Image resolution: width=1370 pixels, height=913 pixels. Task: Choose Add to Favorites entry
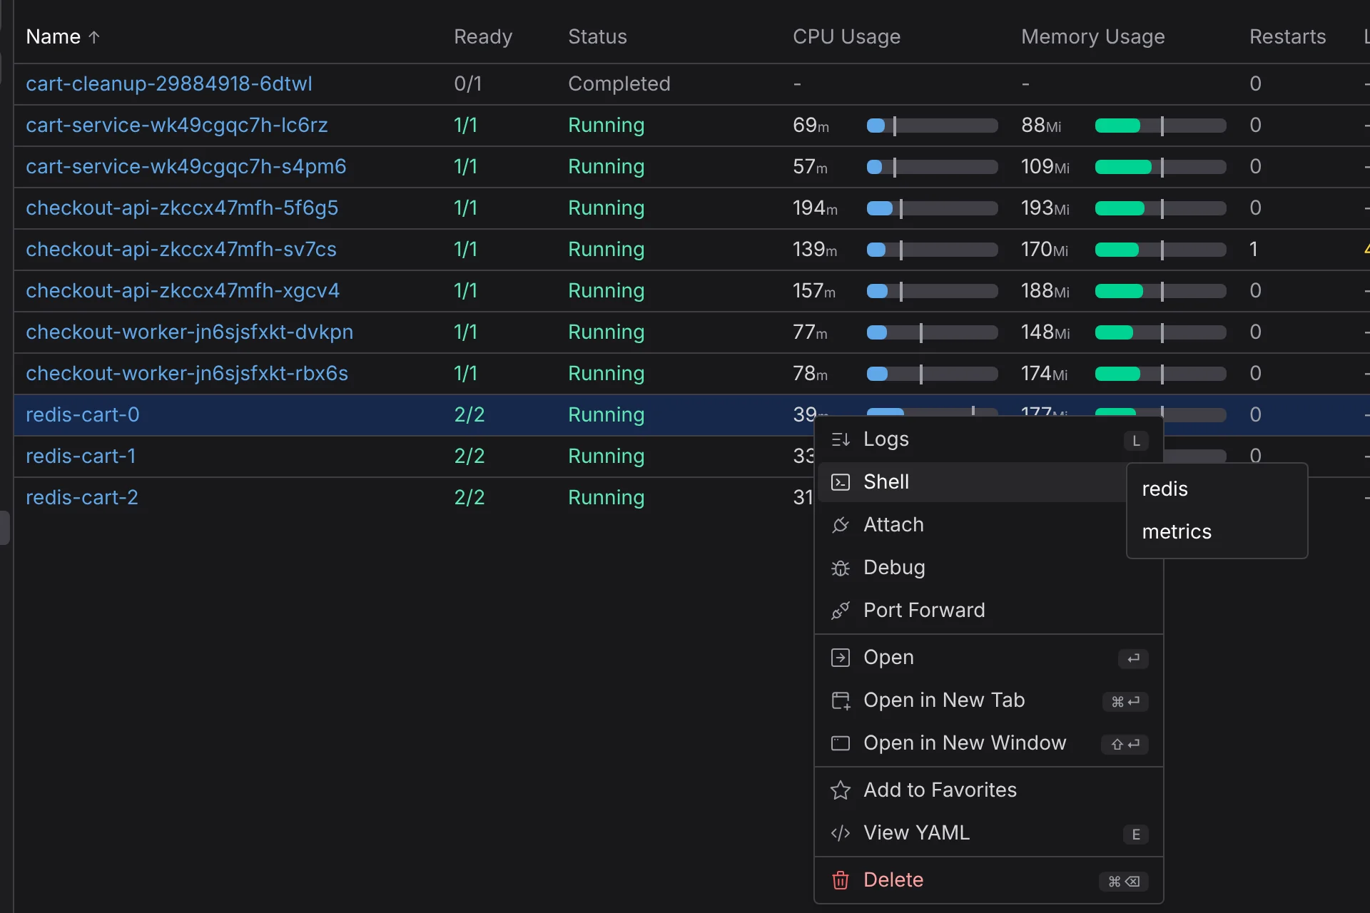click(x=988, y=790)
